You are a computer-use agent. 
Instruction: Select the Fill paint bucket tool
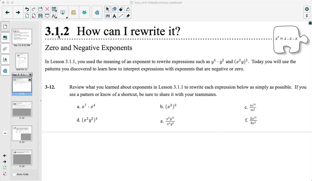tap(128, 9)
